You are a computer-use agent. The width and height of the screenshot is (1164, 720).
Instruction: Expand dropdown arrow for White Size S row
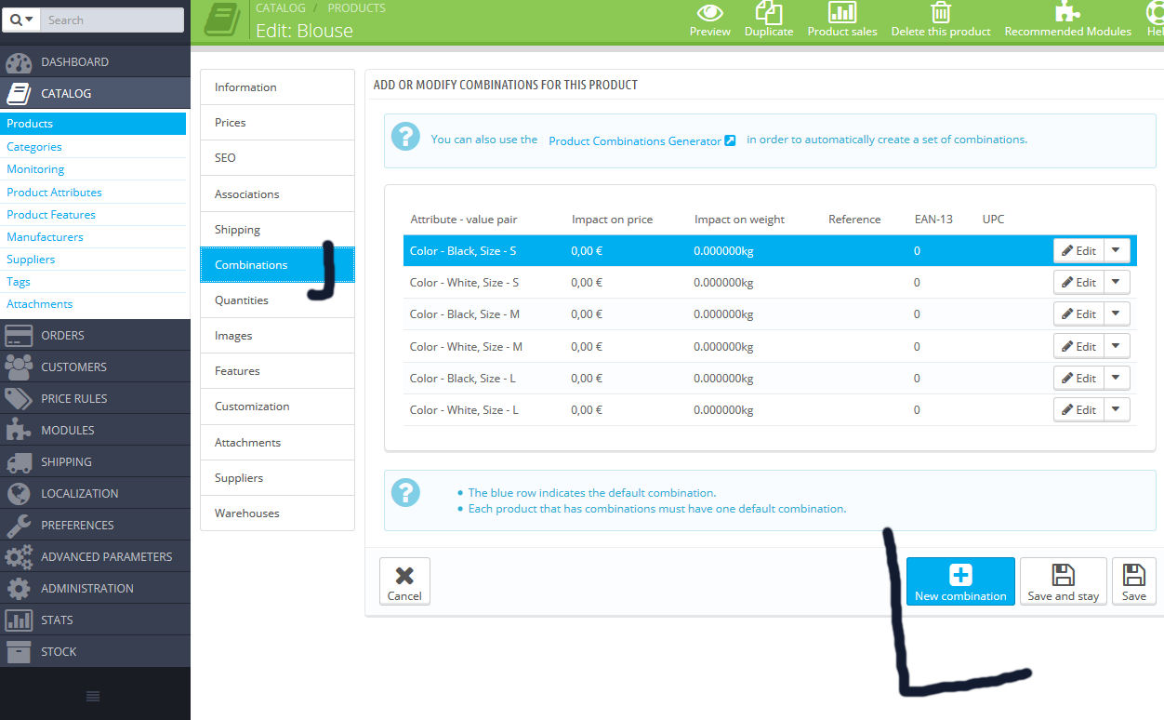[x=1117, y=283]
